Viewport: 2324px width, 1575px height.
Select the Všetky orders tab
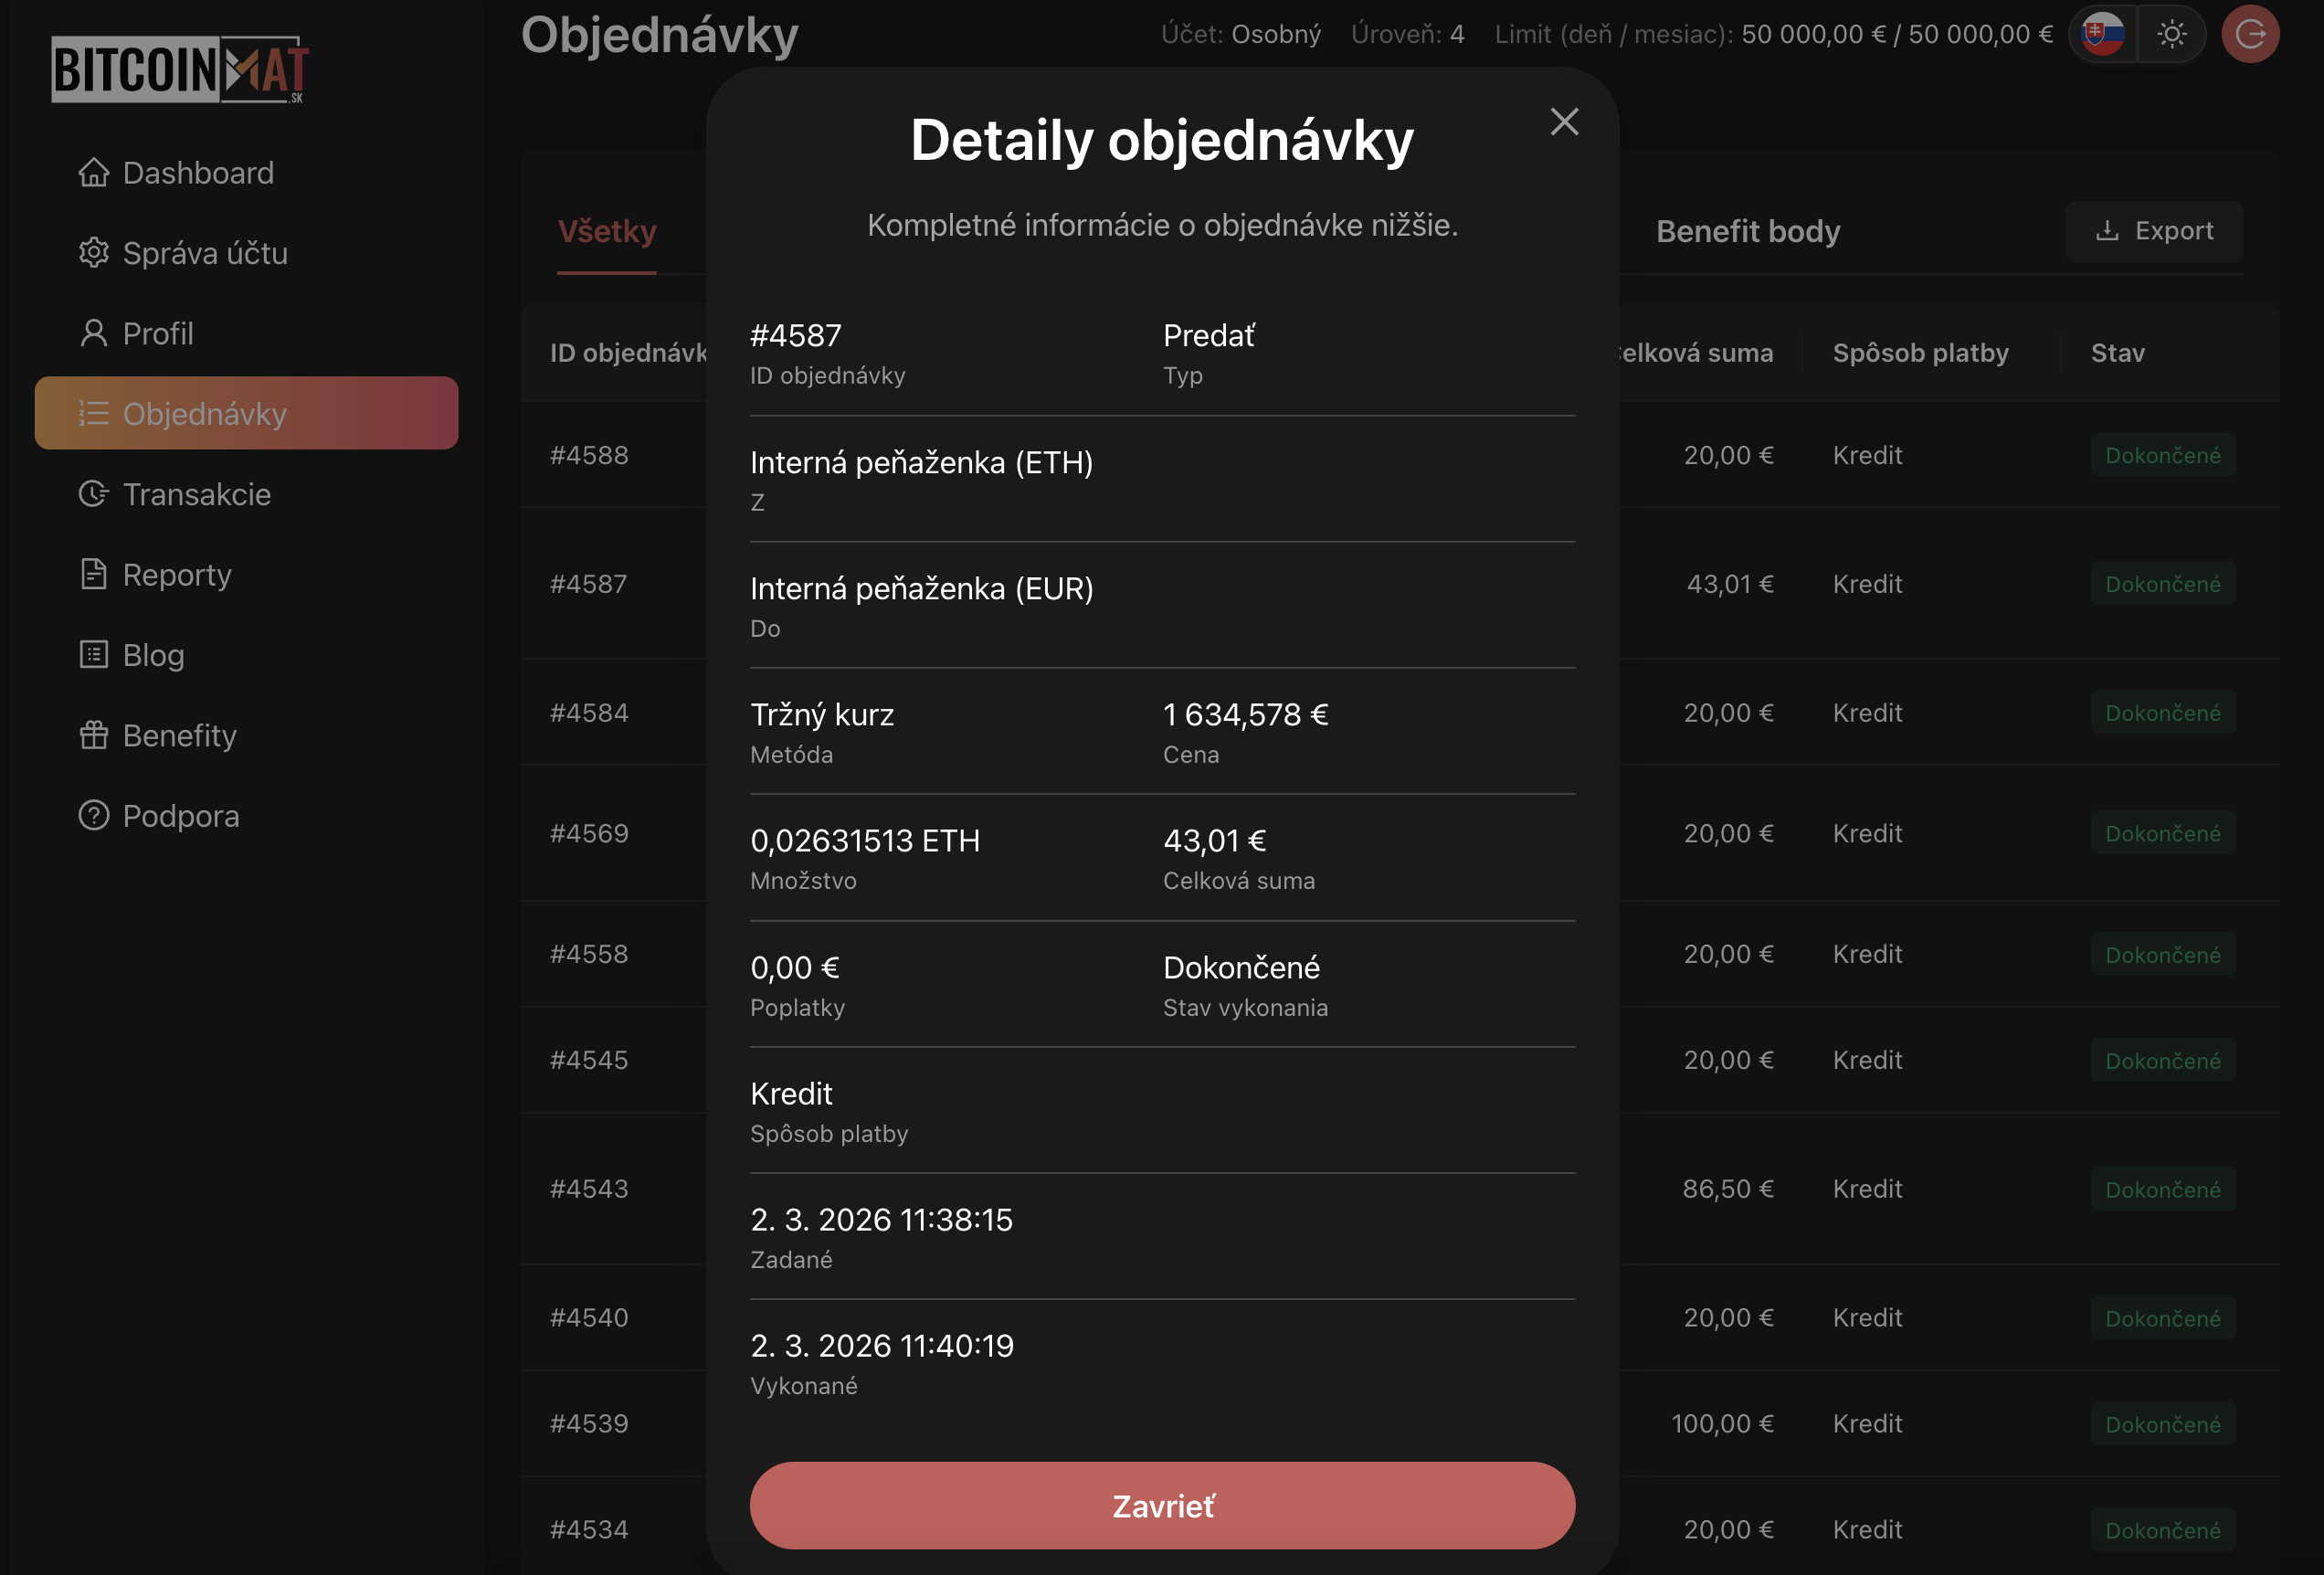606,231
